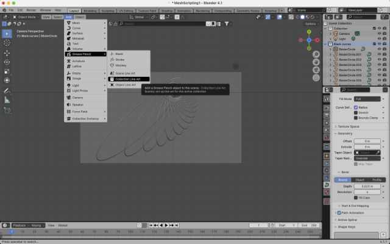Image resolution: width=390 pixels, height=244 pixels.
Task: Select the Round bevel mode button
Action: pos(342,179)
